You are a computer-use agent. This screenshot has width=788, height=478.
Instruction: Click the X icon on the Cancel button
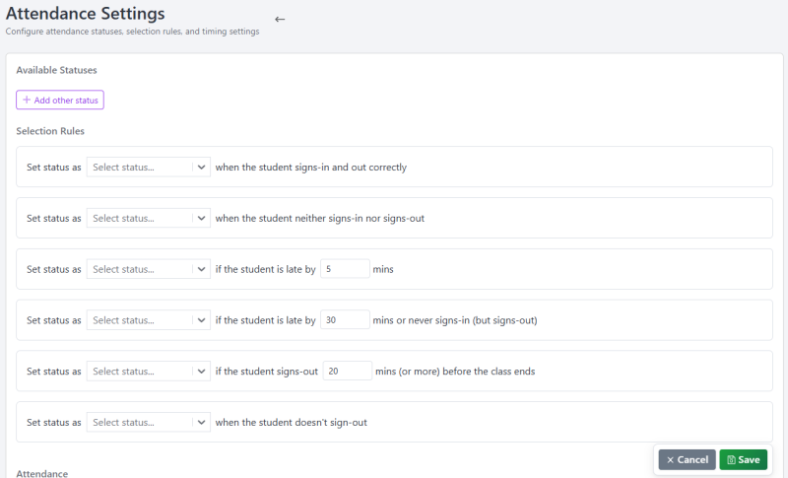(670, 460)
